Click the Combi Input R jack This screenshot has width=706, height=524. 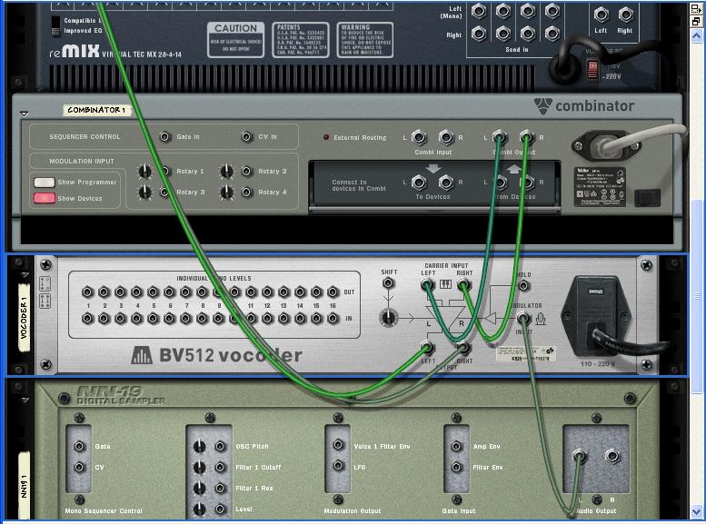446,137
